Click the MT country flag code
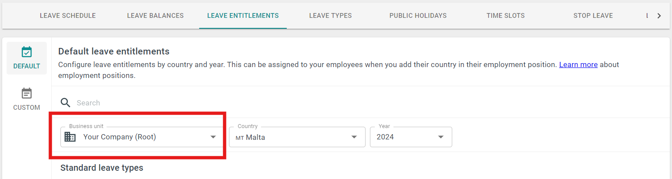The height and width of the screenshot is (179, 672). point(239,138)
